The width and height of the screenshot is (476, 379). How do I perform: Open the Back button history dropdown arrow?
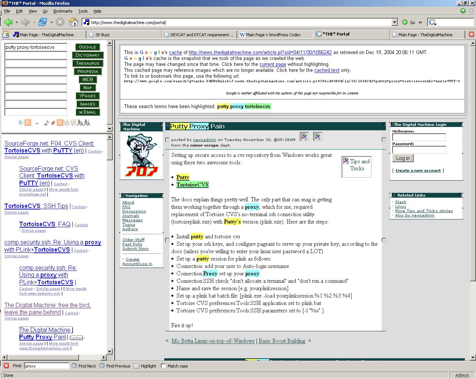click(17, 22)
